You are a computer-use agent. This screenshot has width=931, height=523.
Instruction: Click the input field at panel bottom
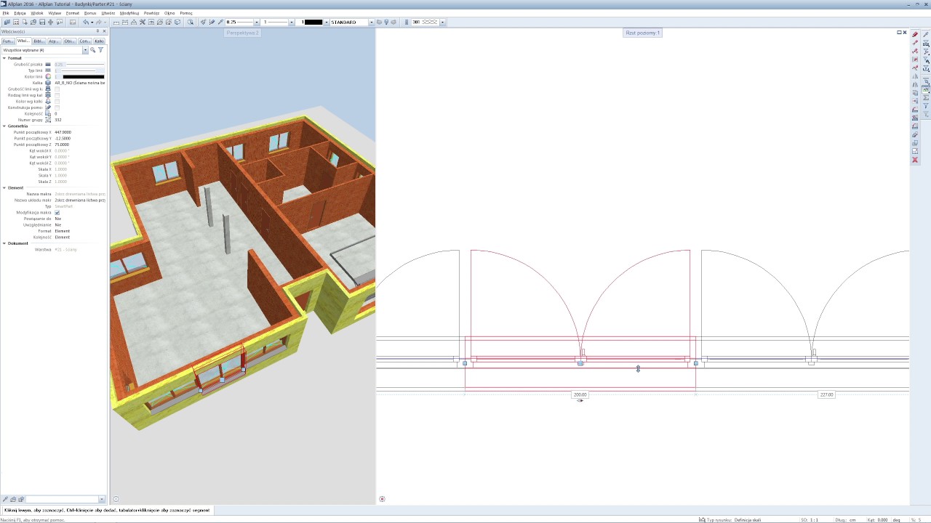click(x=61, y=499)
